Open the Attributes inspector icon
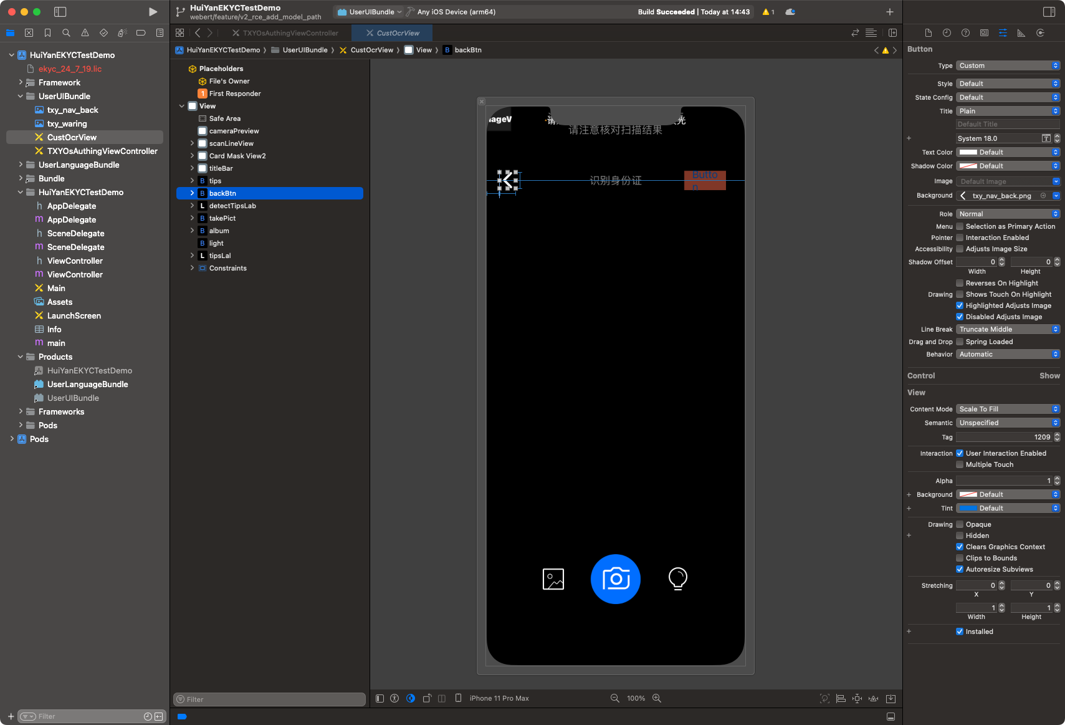The width and height of the screenshot is (1065, 725). 1003,33
